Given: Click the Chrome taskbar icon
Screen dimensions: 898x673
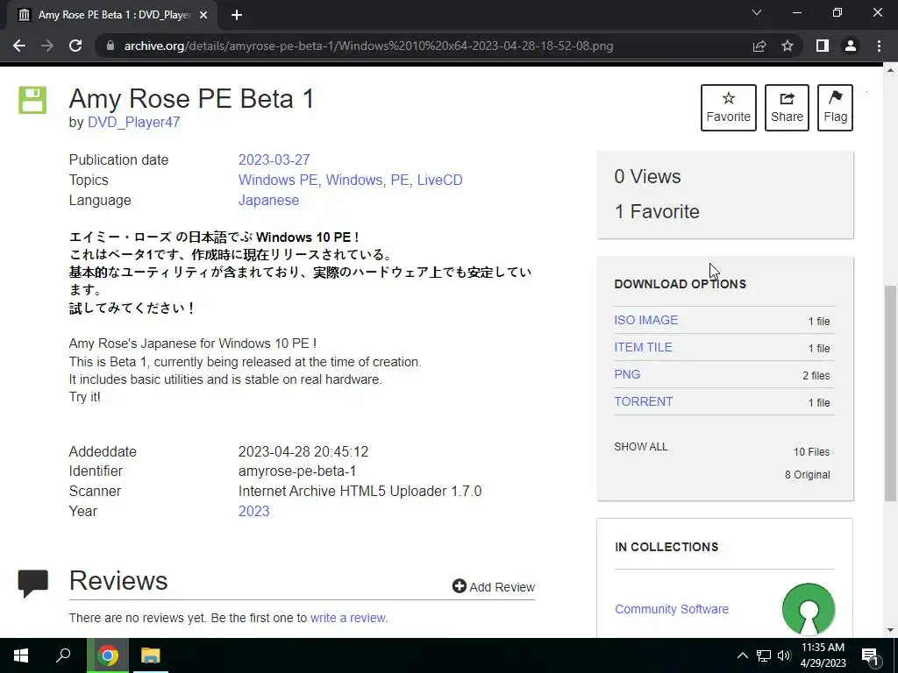Looking at the screenshot, I should click(107, 655).
